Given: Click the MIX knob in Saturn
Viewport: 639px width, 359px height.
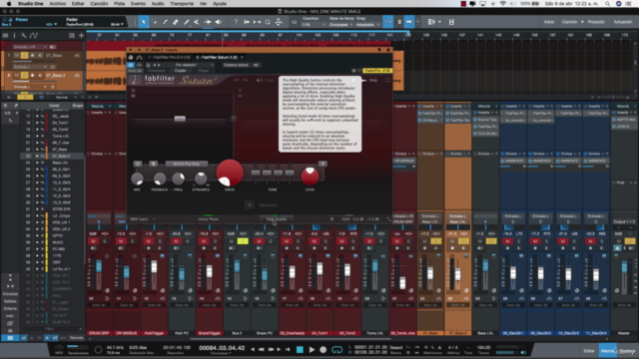Looking at the screenshot, I should click(x=137, y=179).
